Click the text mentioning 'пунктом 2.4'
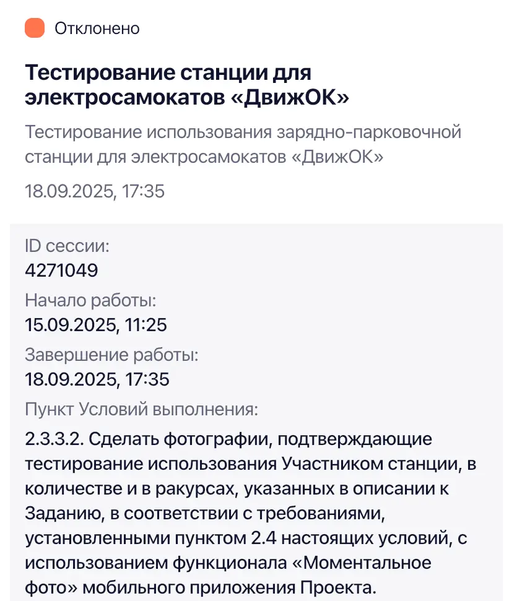Viewport: 509px width, 601px height. tap(225, 538)
